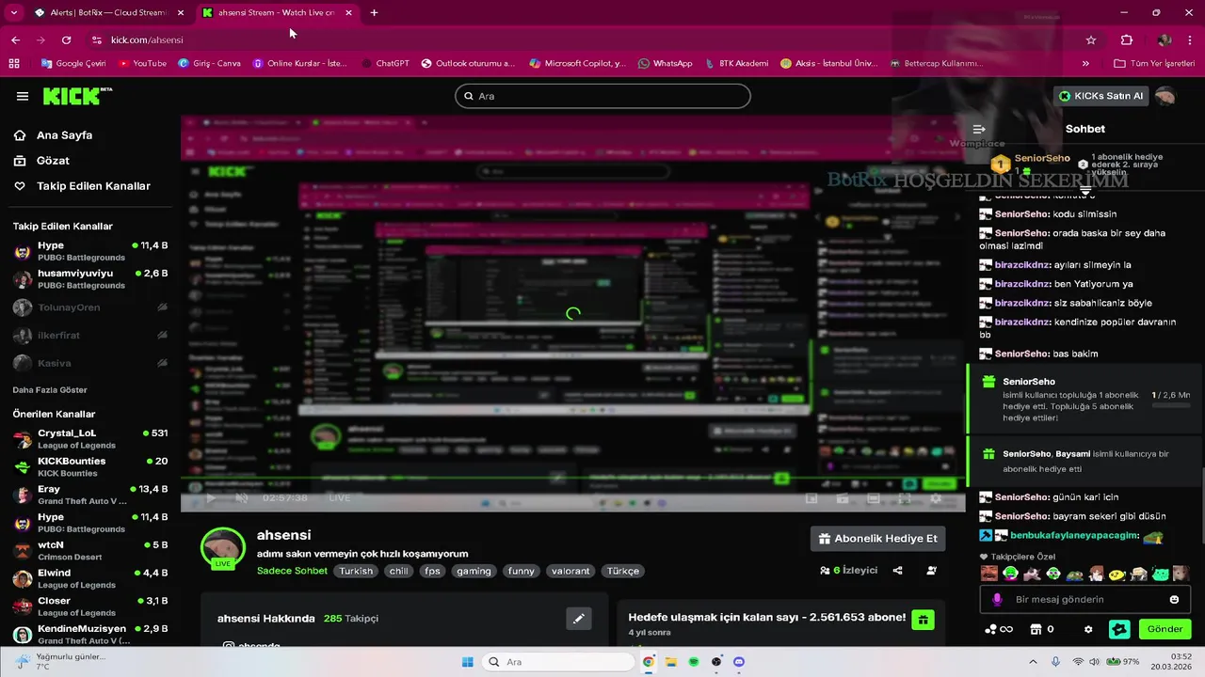Play the stream video

(211, 497)
